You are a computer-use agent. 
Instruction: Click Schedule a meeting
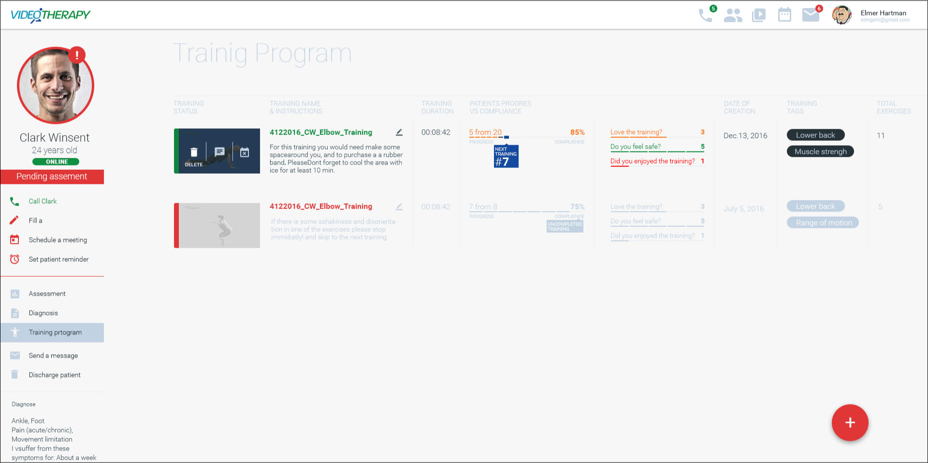click(x=58, y=240)
